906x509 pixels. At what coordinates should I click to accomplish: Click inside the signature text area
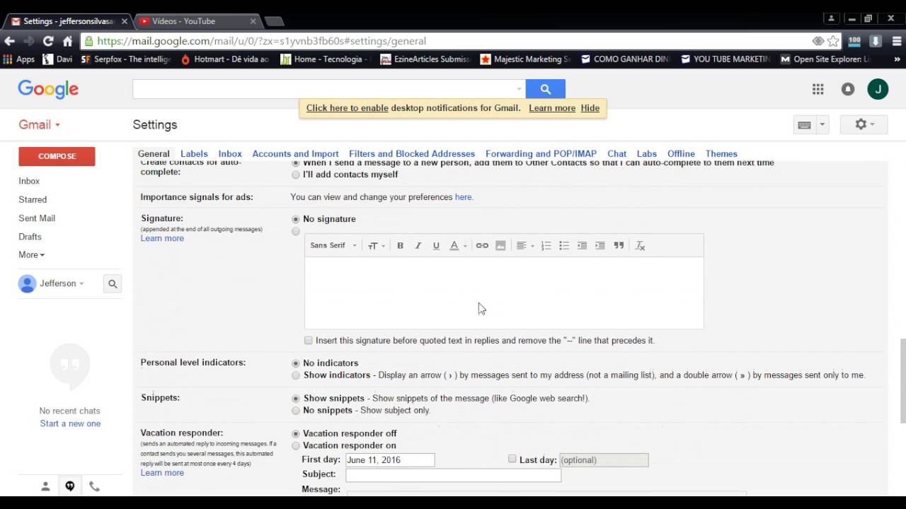[x=504, y=293]
